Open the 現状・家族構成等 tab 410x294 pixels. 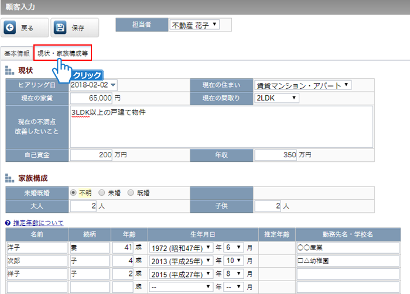coord(63,53)
